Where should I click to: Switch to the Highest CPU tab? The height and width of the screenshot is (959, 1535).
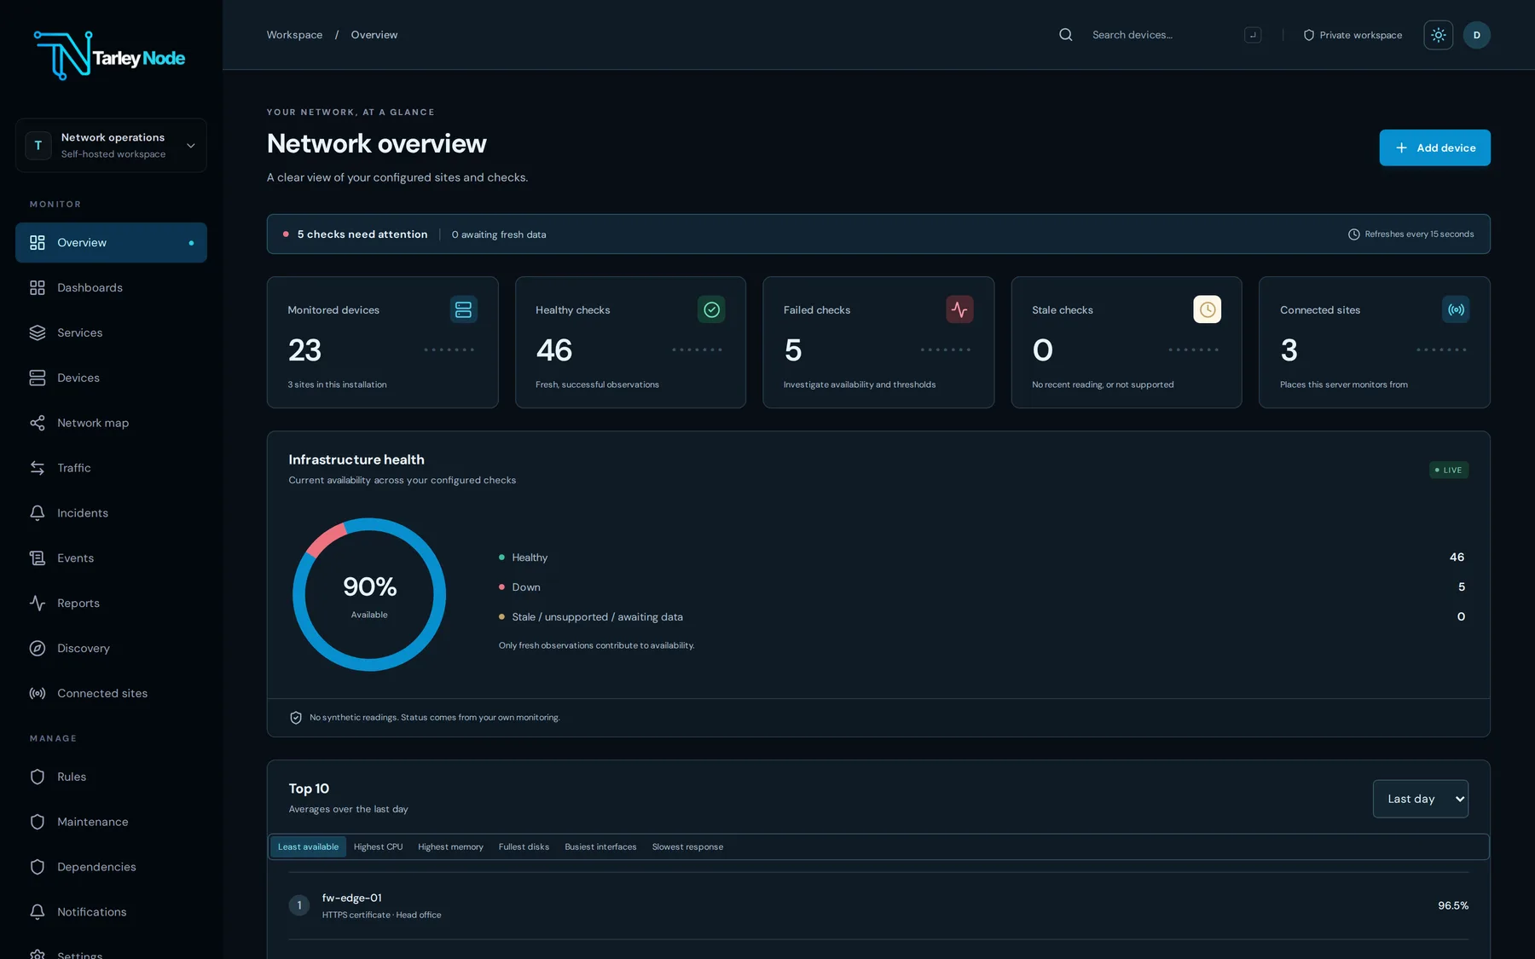pyautogui.click(x=378, y=847)
